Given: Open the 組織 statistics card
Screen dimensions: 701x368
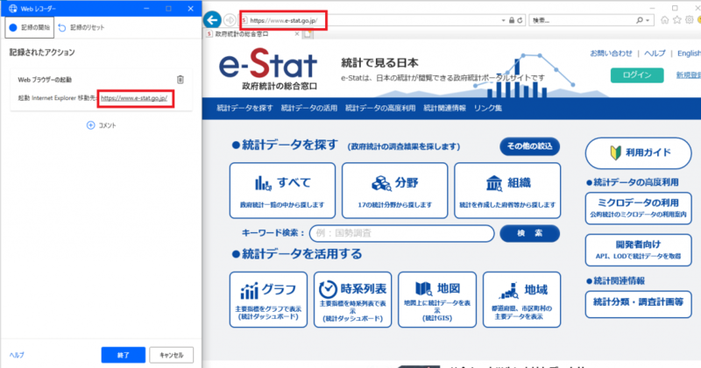Looking at the screenshot, I should (x=507, y=190).
